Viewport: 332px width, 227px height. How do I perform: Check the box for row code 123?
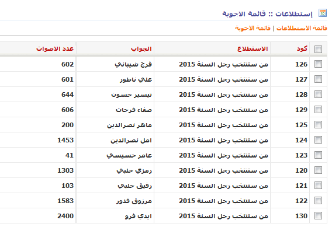[x=318, y=155]
